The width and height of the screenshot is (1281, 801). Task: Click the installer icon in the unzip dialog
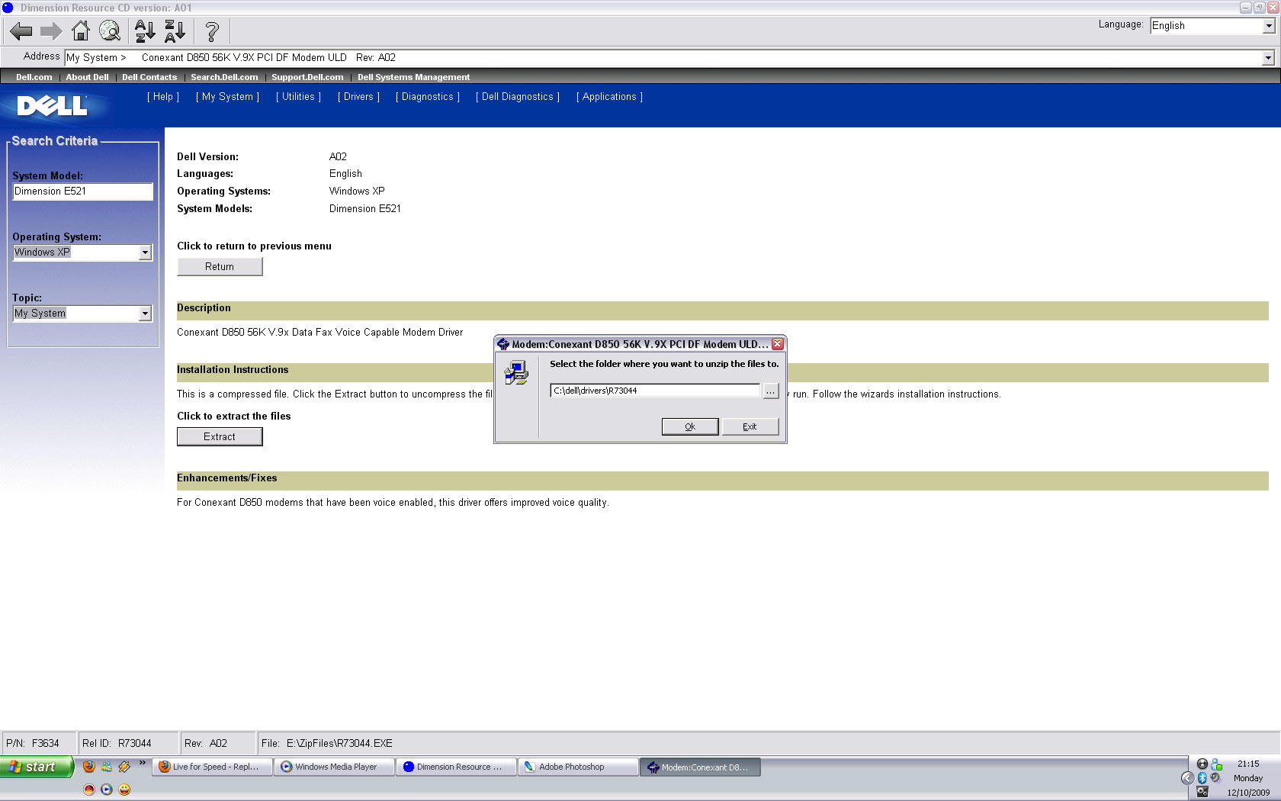point(516,373)
